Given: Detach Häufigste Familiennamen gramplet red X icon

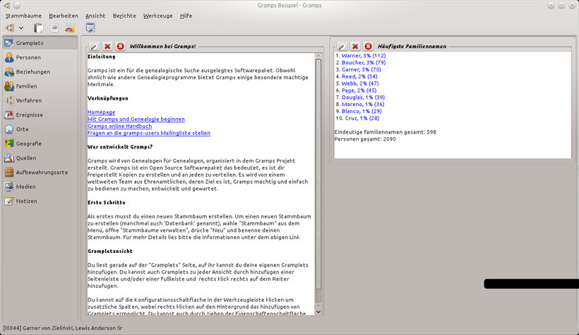Looking at the screenshot, I should [x=355, y=46].
